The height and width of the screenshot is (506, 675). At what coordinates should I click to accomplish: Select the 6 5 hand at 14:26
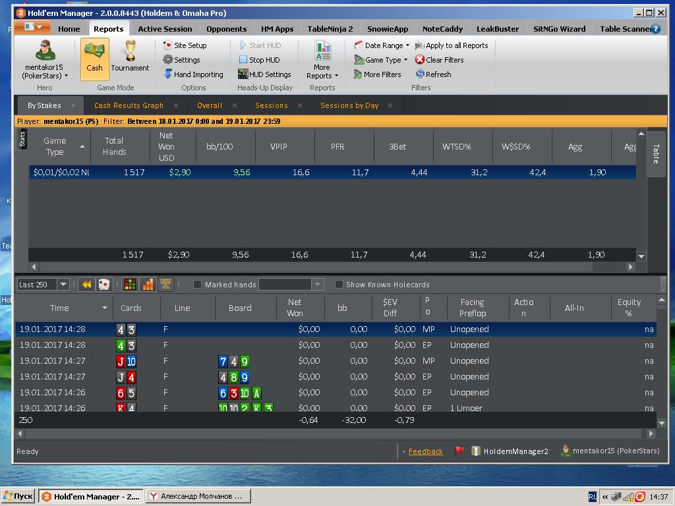point(336,393)
